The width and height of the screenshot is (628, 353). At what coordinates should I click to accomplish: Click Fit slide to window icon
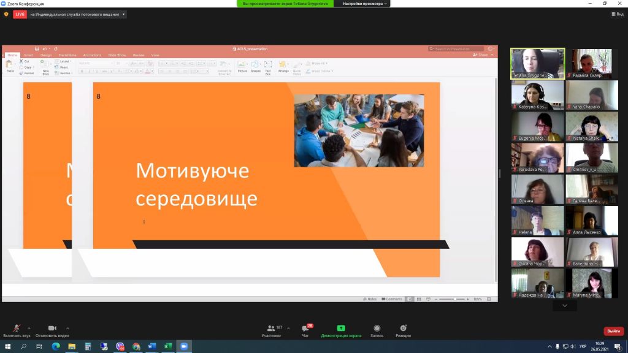pos(489,299)
